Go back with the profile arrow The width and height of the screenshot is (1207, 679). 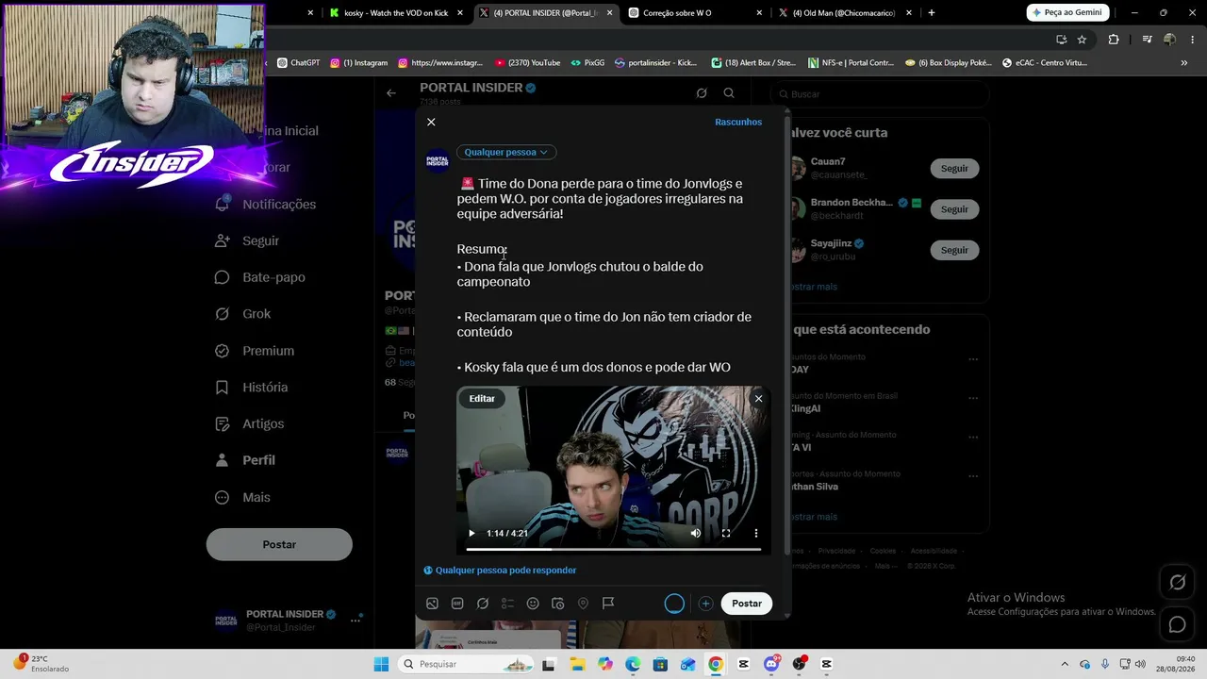tap(391, 92)
